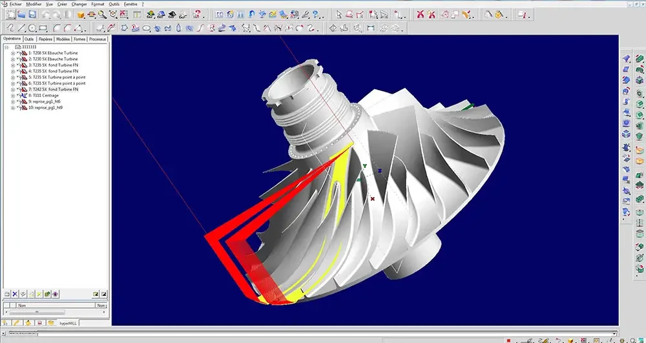
Task: Click the Nom column header
Action: click(56, 306)
